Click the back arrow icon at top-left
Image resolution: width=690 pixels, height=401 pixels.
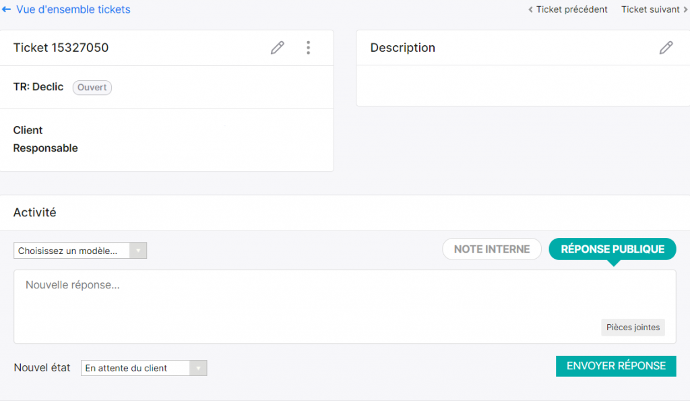pyautogui.click(x=7, y=10)
